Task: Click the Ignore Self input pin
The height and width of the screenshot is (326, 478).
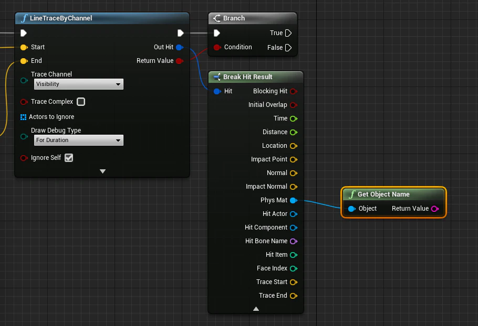Action: tap(24, 158)
